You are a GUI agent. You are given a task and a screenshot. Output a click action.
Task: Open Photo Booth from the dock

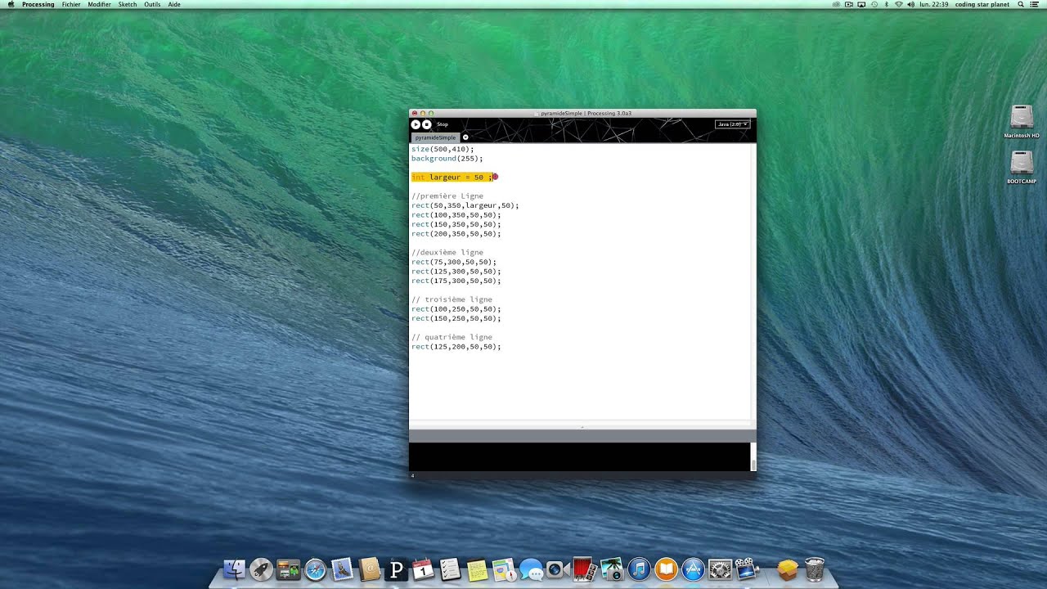click(x=584, y=569)
